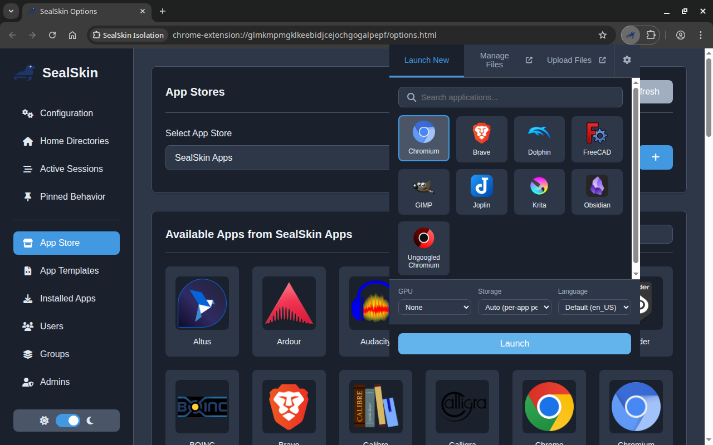Image resolution: width=713 pixels, height=445 pixels.
Task: Go to Active Sessions in the sidebar
Action: click(x=71, y=169)
